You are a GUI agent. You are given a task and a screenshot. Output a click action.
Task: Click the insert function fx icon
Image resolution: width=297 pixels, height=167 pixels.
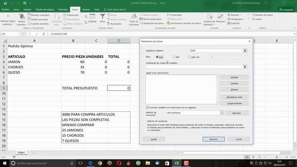pyautogui.click(x=44, y=34)
